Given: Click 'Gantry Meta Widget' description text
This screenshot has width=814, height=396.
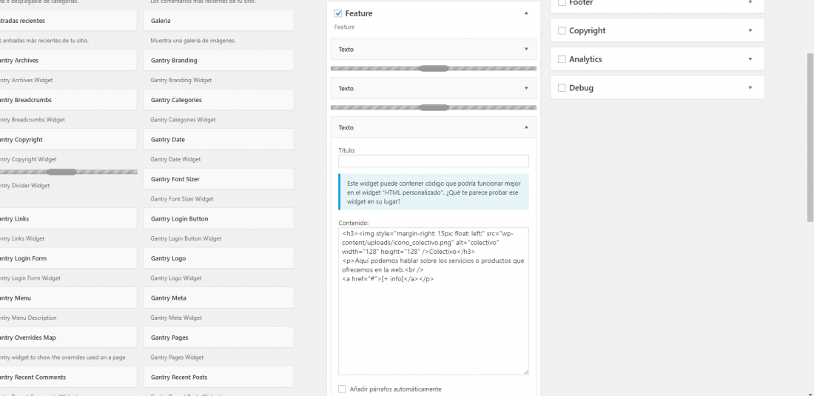Looking at the screenshot, I should (x=176, y=318).
